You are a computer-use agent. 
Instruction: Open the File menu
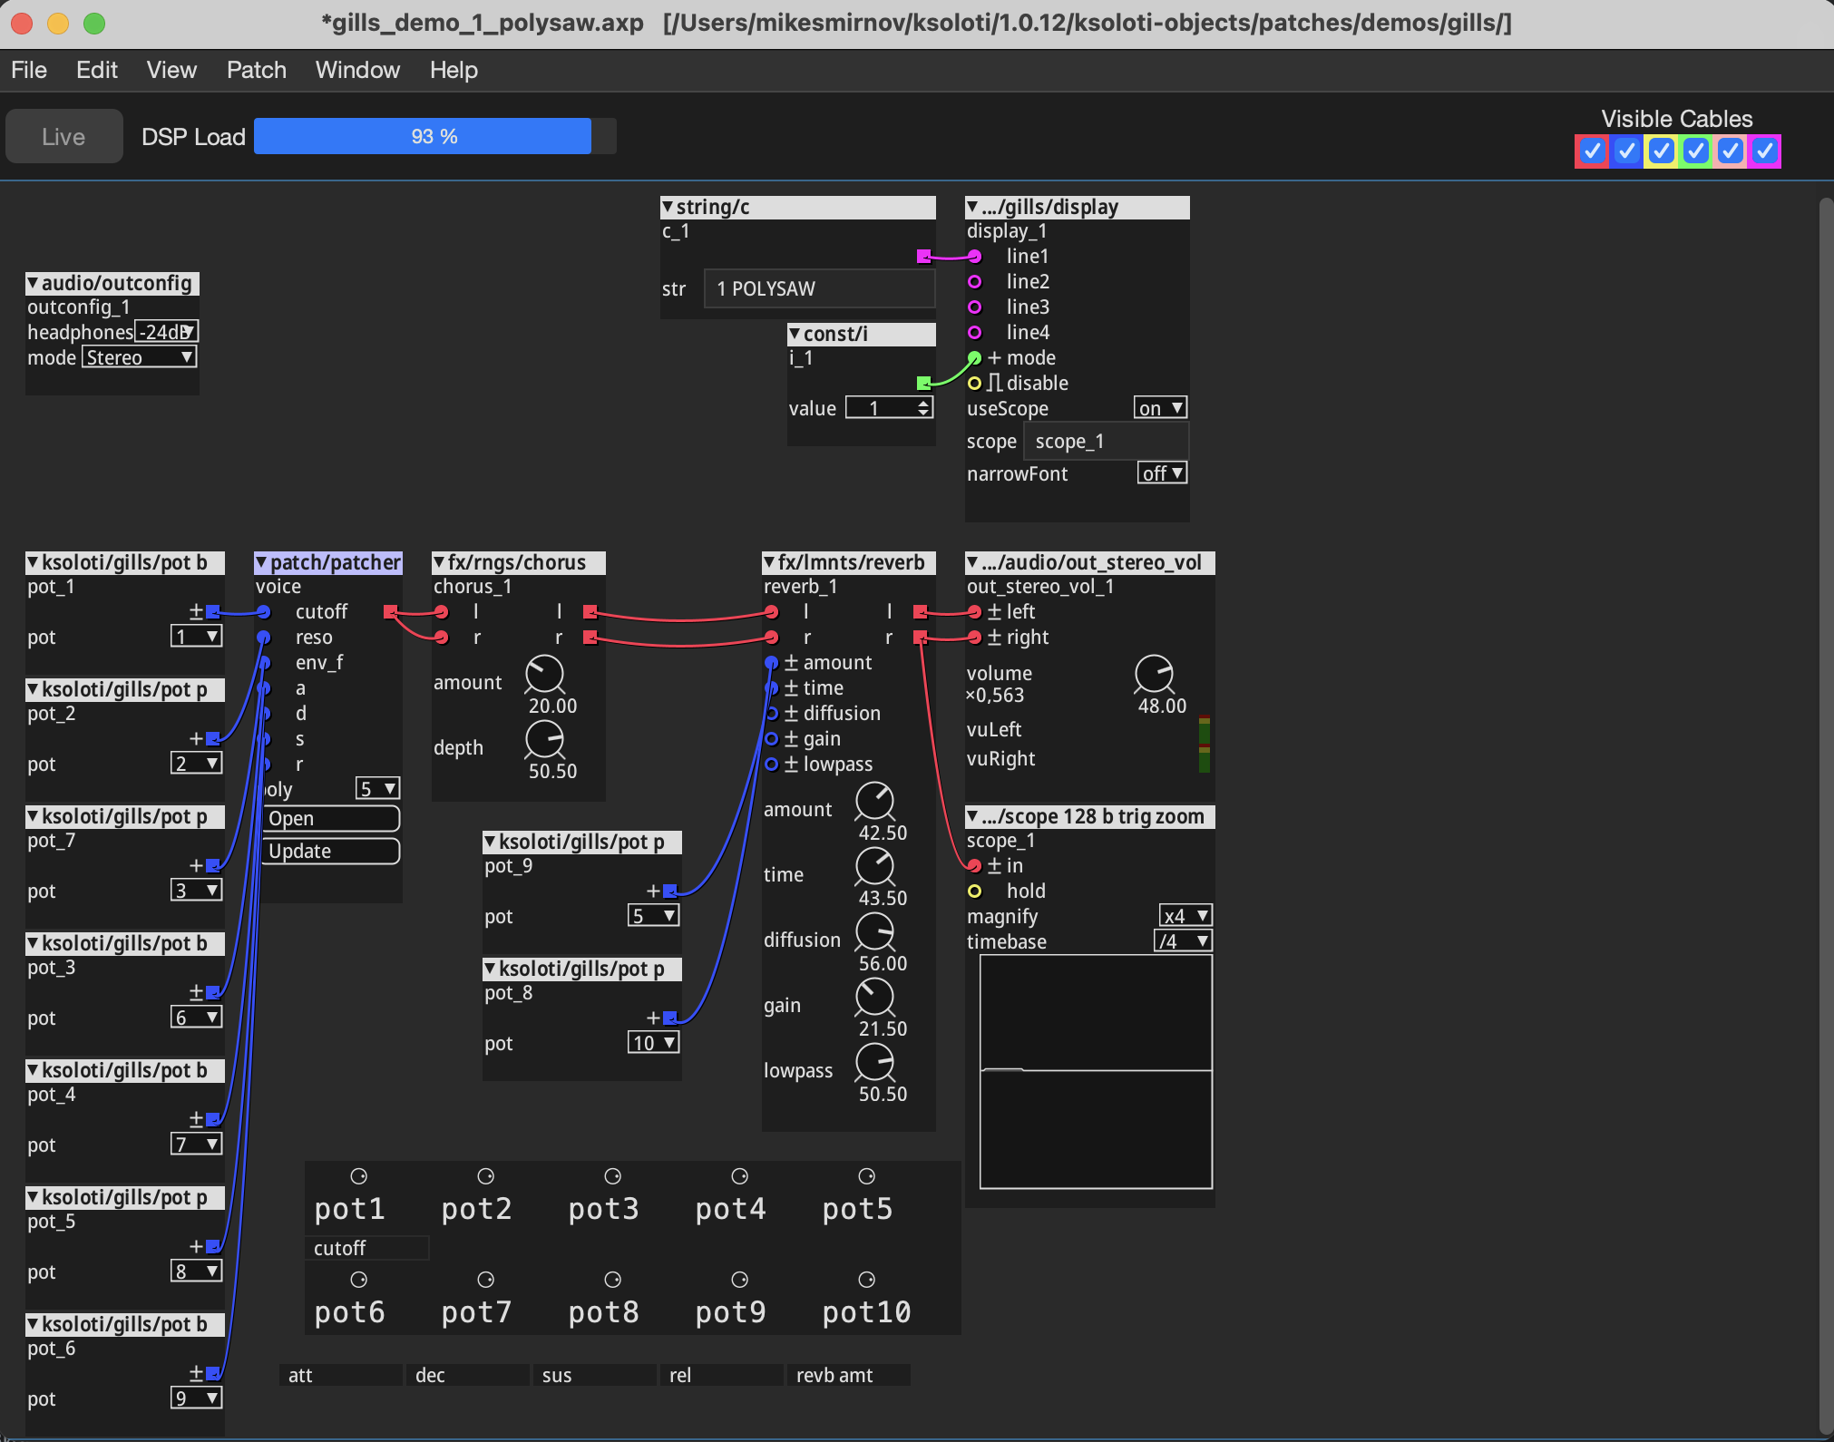29,70
